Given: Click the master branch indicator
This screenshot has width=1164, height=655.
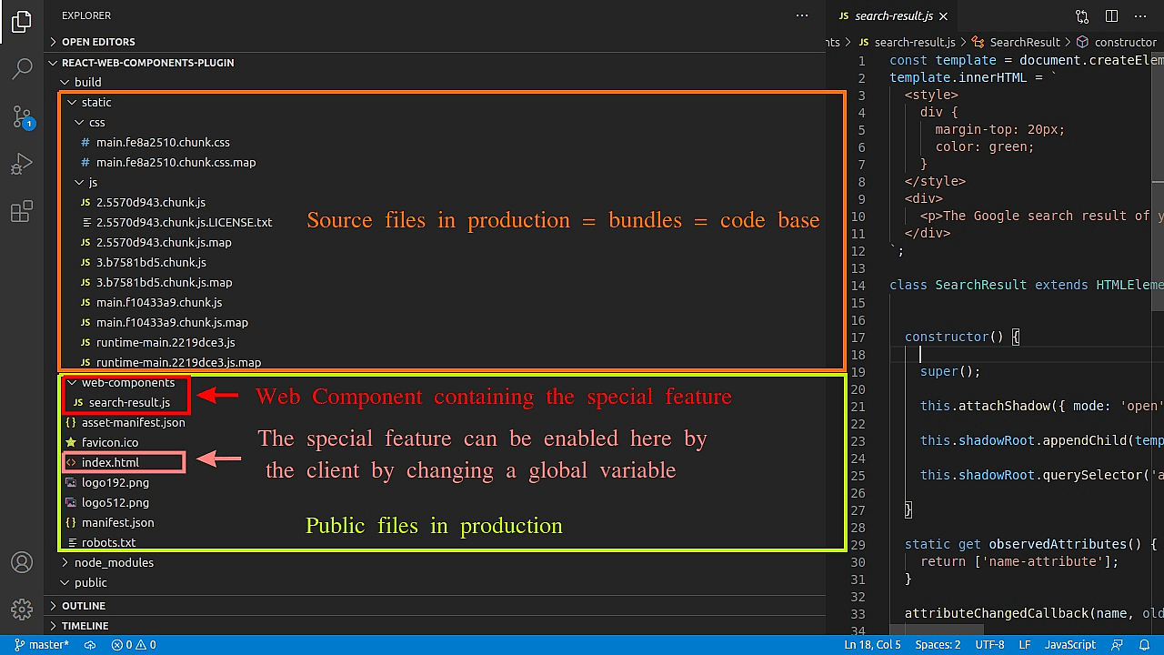Looking at the screenshot, I should (41, 644).
